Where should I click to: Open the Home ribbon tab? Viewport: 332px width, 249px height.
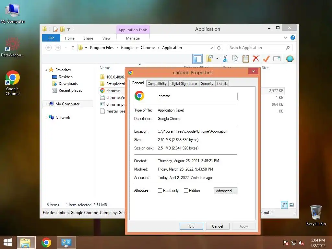coord(70,38)
